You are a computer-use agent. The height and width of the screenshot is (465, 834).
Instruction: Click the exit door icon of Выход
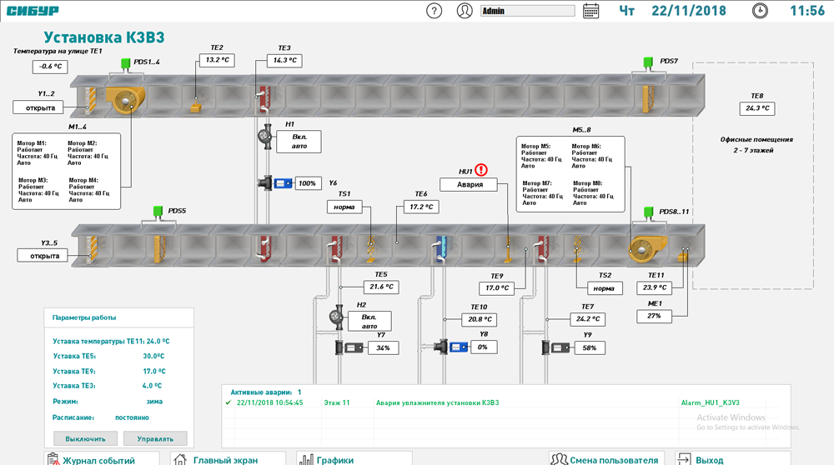pos(685,460)
